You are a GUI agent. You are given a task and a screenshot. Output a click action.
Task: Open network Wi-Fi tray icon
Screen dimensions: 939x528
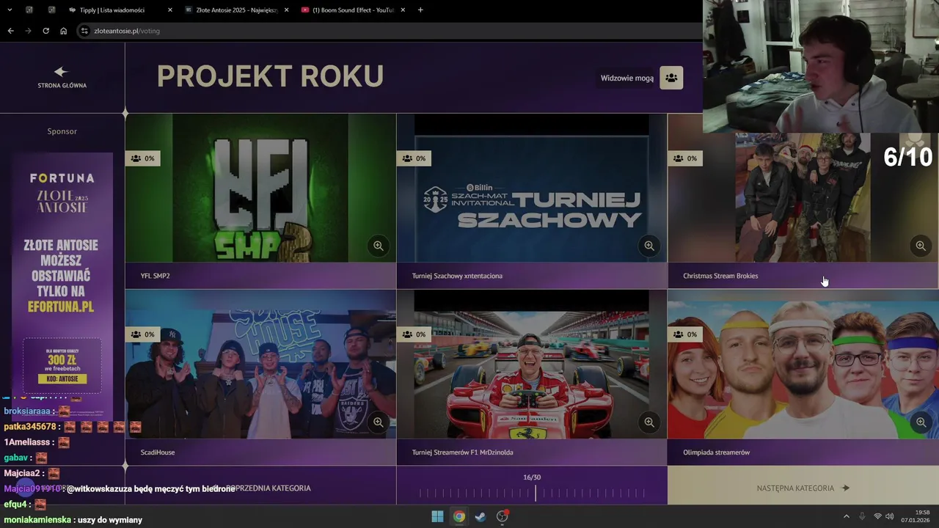(877, 516)
